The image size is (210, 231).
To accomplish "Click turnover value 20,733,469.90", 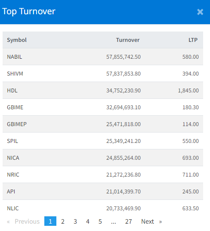I will (x=124, y=208).
